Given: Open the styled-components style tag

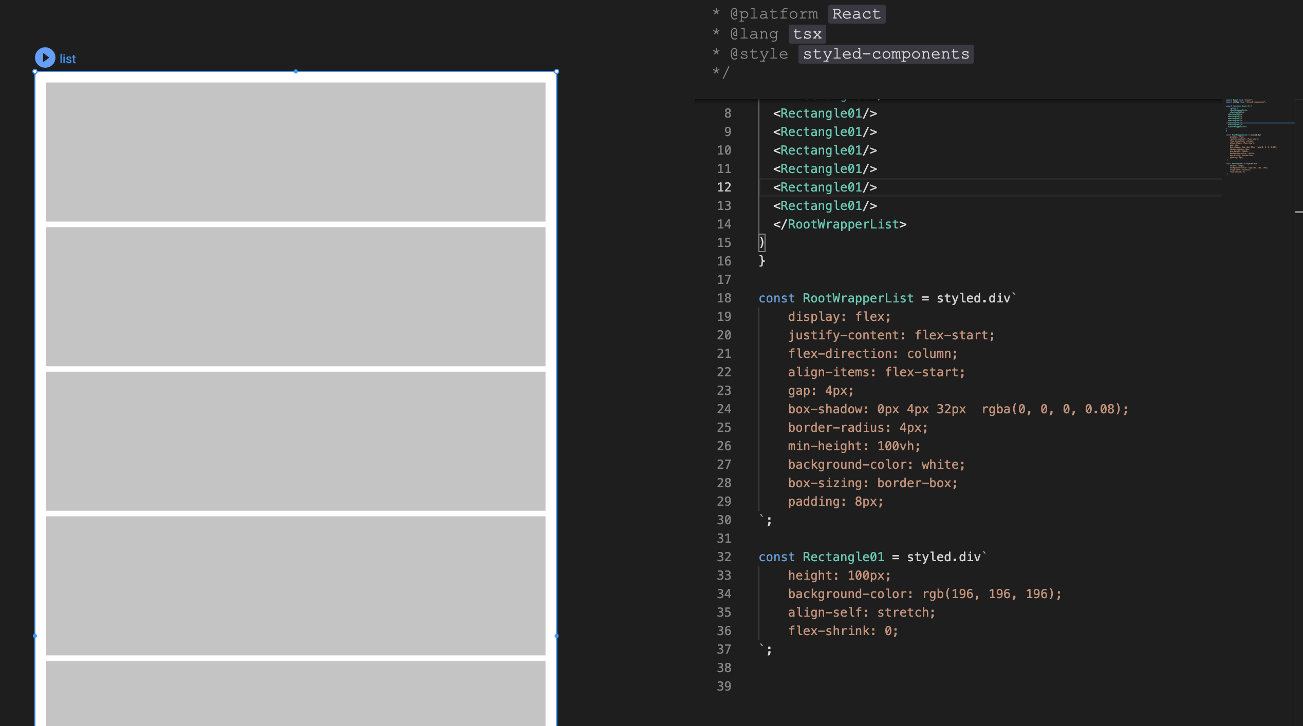Looking at the screenshot, I should pos(886,54).
